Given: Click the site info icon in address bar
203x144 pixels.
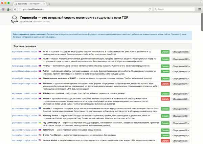Looking at the screenshot, I should [20, 9].
